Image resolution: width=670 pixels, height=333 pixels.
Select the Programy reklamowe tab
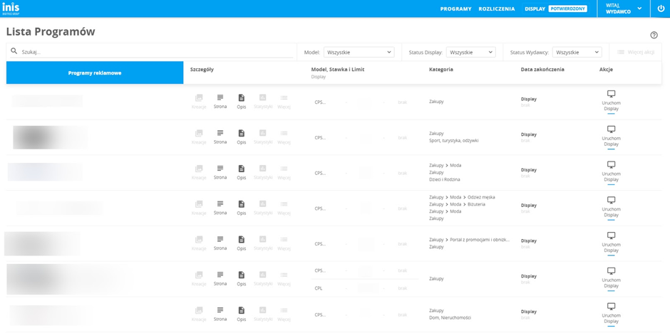coord(95,73)
